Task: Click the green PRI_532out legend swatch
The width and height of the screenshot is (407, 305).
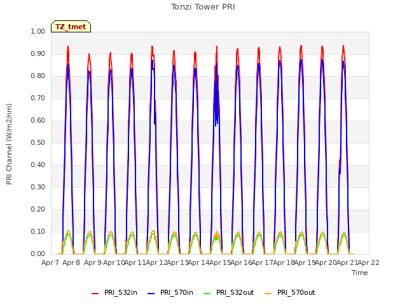Action: [x=207, y=294]
